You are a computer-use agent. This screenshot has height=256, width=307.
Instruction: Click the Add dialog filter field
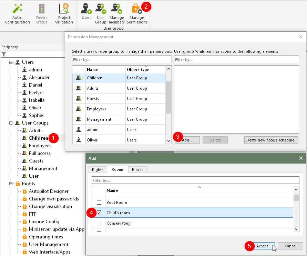(x=195, y=180)
